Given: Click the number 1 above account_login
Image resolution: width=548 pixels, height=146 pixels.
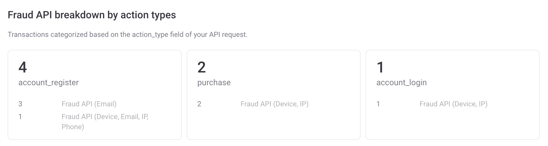Looking at the screenshot, I should click(380, 67).
